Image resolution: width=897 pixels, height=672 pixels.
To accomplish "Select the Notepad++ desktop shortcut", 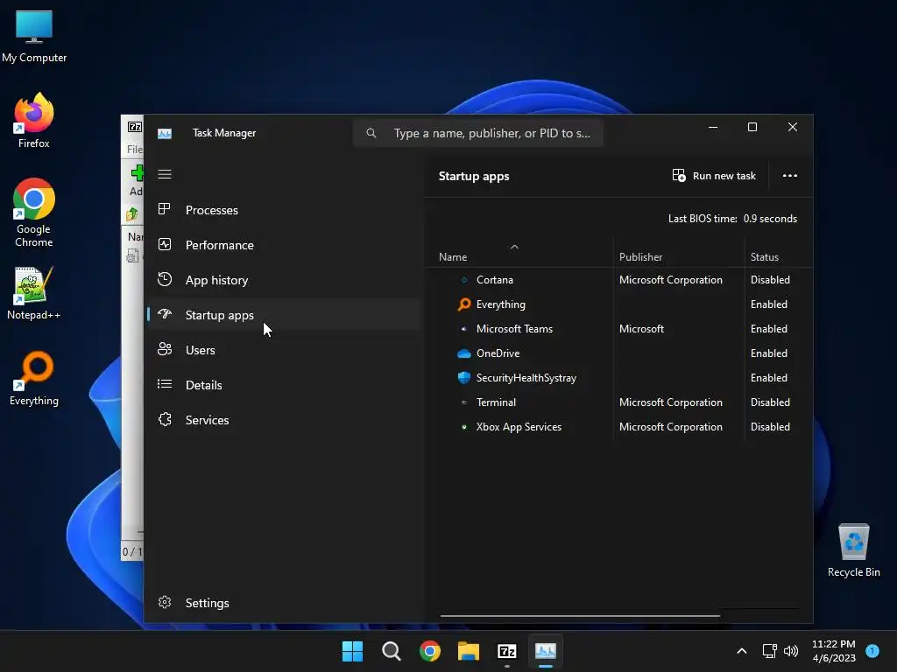I will [34, 293].
